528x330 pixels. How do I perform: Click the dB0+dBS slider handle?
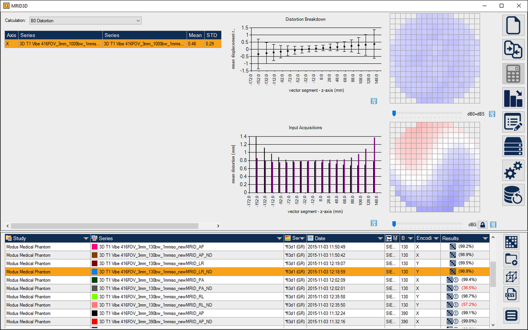pyautogui.click(x=394, y=113)
